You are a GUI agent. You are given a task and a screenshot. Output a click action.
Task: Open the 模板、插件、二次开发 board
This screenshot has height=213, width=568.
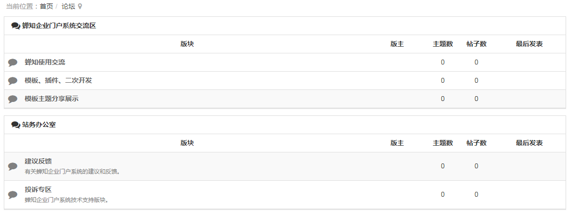(x=58, y=80)
